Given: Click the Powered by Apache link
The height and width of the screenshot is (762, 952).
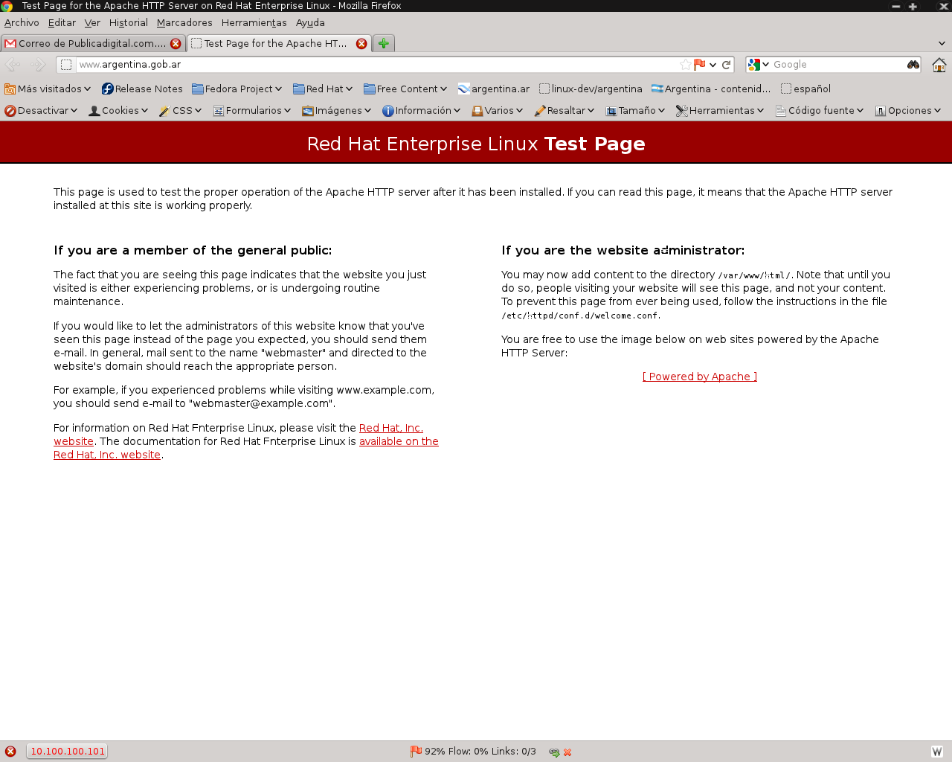Looking at the screenshot, I should (700, 377).
